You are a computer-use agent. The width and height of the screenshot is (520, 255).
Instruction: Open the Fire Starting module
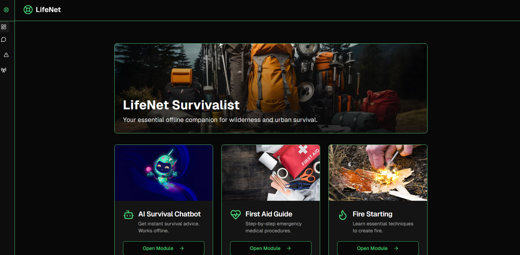click(x=378, y=248)
